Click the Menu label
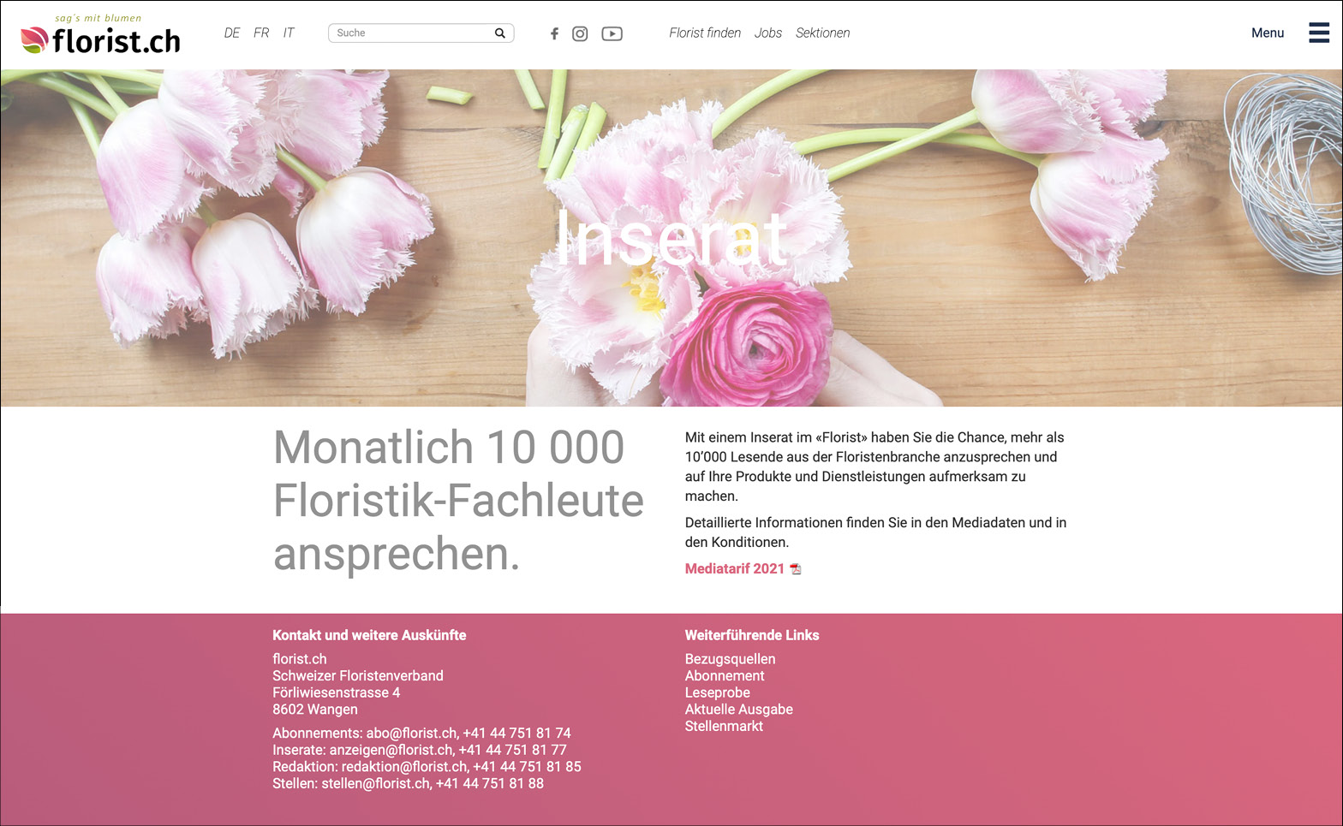1343x826 pixels. click(1268, 33)
